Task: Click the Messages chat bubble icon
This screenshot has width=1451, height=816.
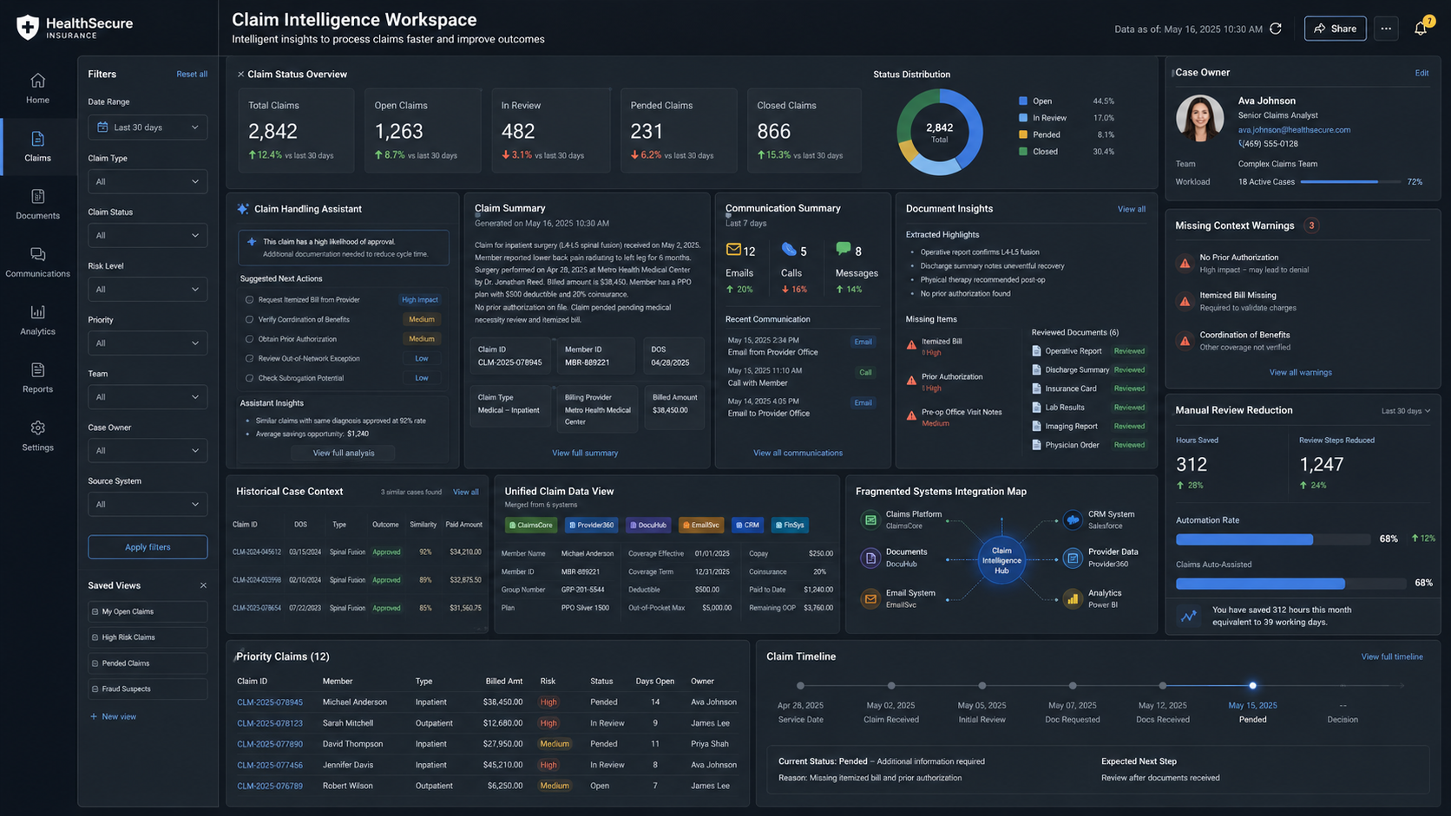Action: [x=843, y=249]
